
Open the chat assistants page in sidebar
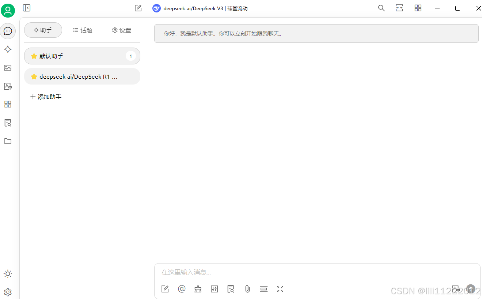(x=8, y=31)
